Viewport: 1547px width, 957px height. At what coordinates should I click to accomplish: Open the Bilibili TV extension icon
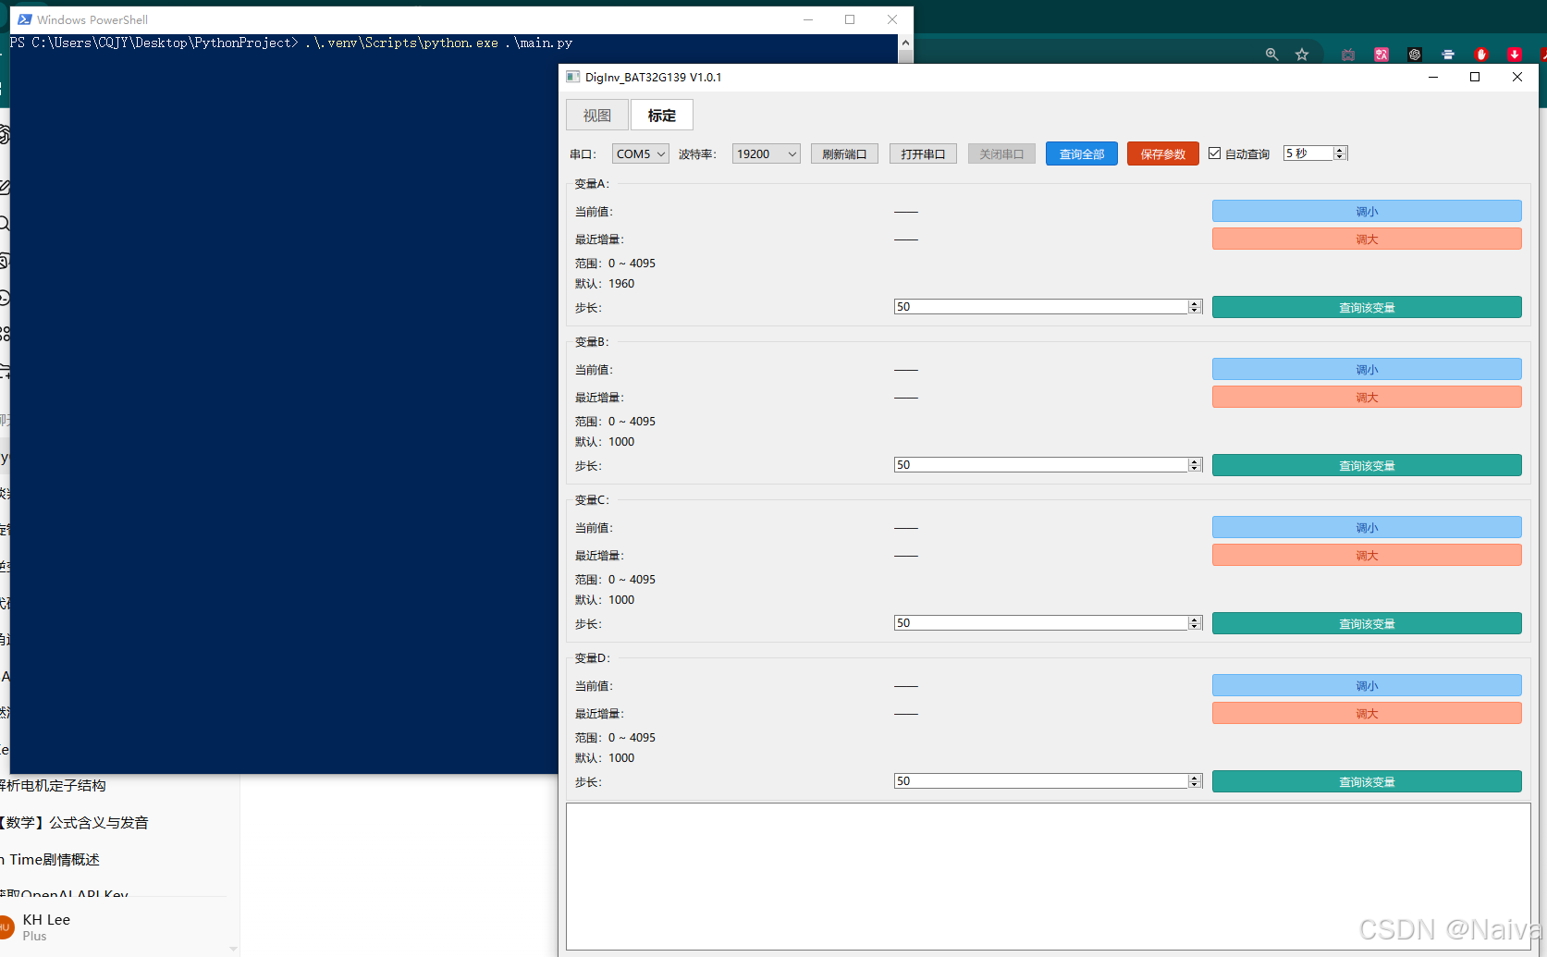(x=1348, y=55)
